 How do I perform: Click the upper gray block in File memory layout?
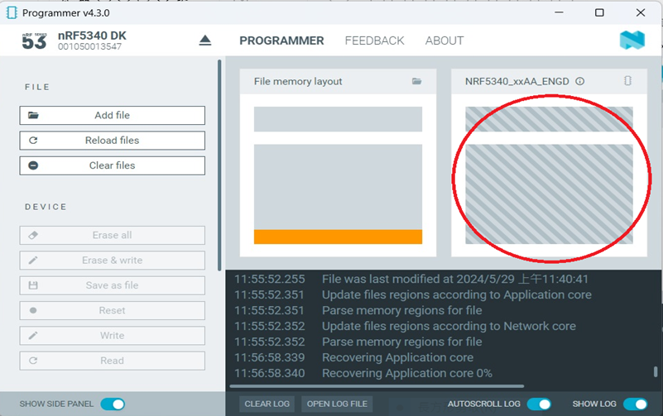coord(338,119)
